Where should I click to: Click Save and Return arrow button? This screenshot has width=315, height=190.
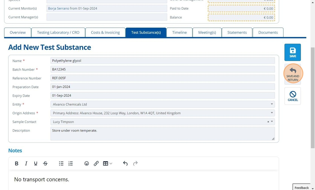click(x=292, y=74)
